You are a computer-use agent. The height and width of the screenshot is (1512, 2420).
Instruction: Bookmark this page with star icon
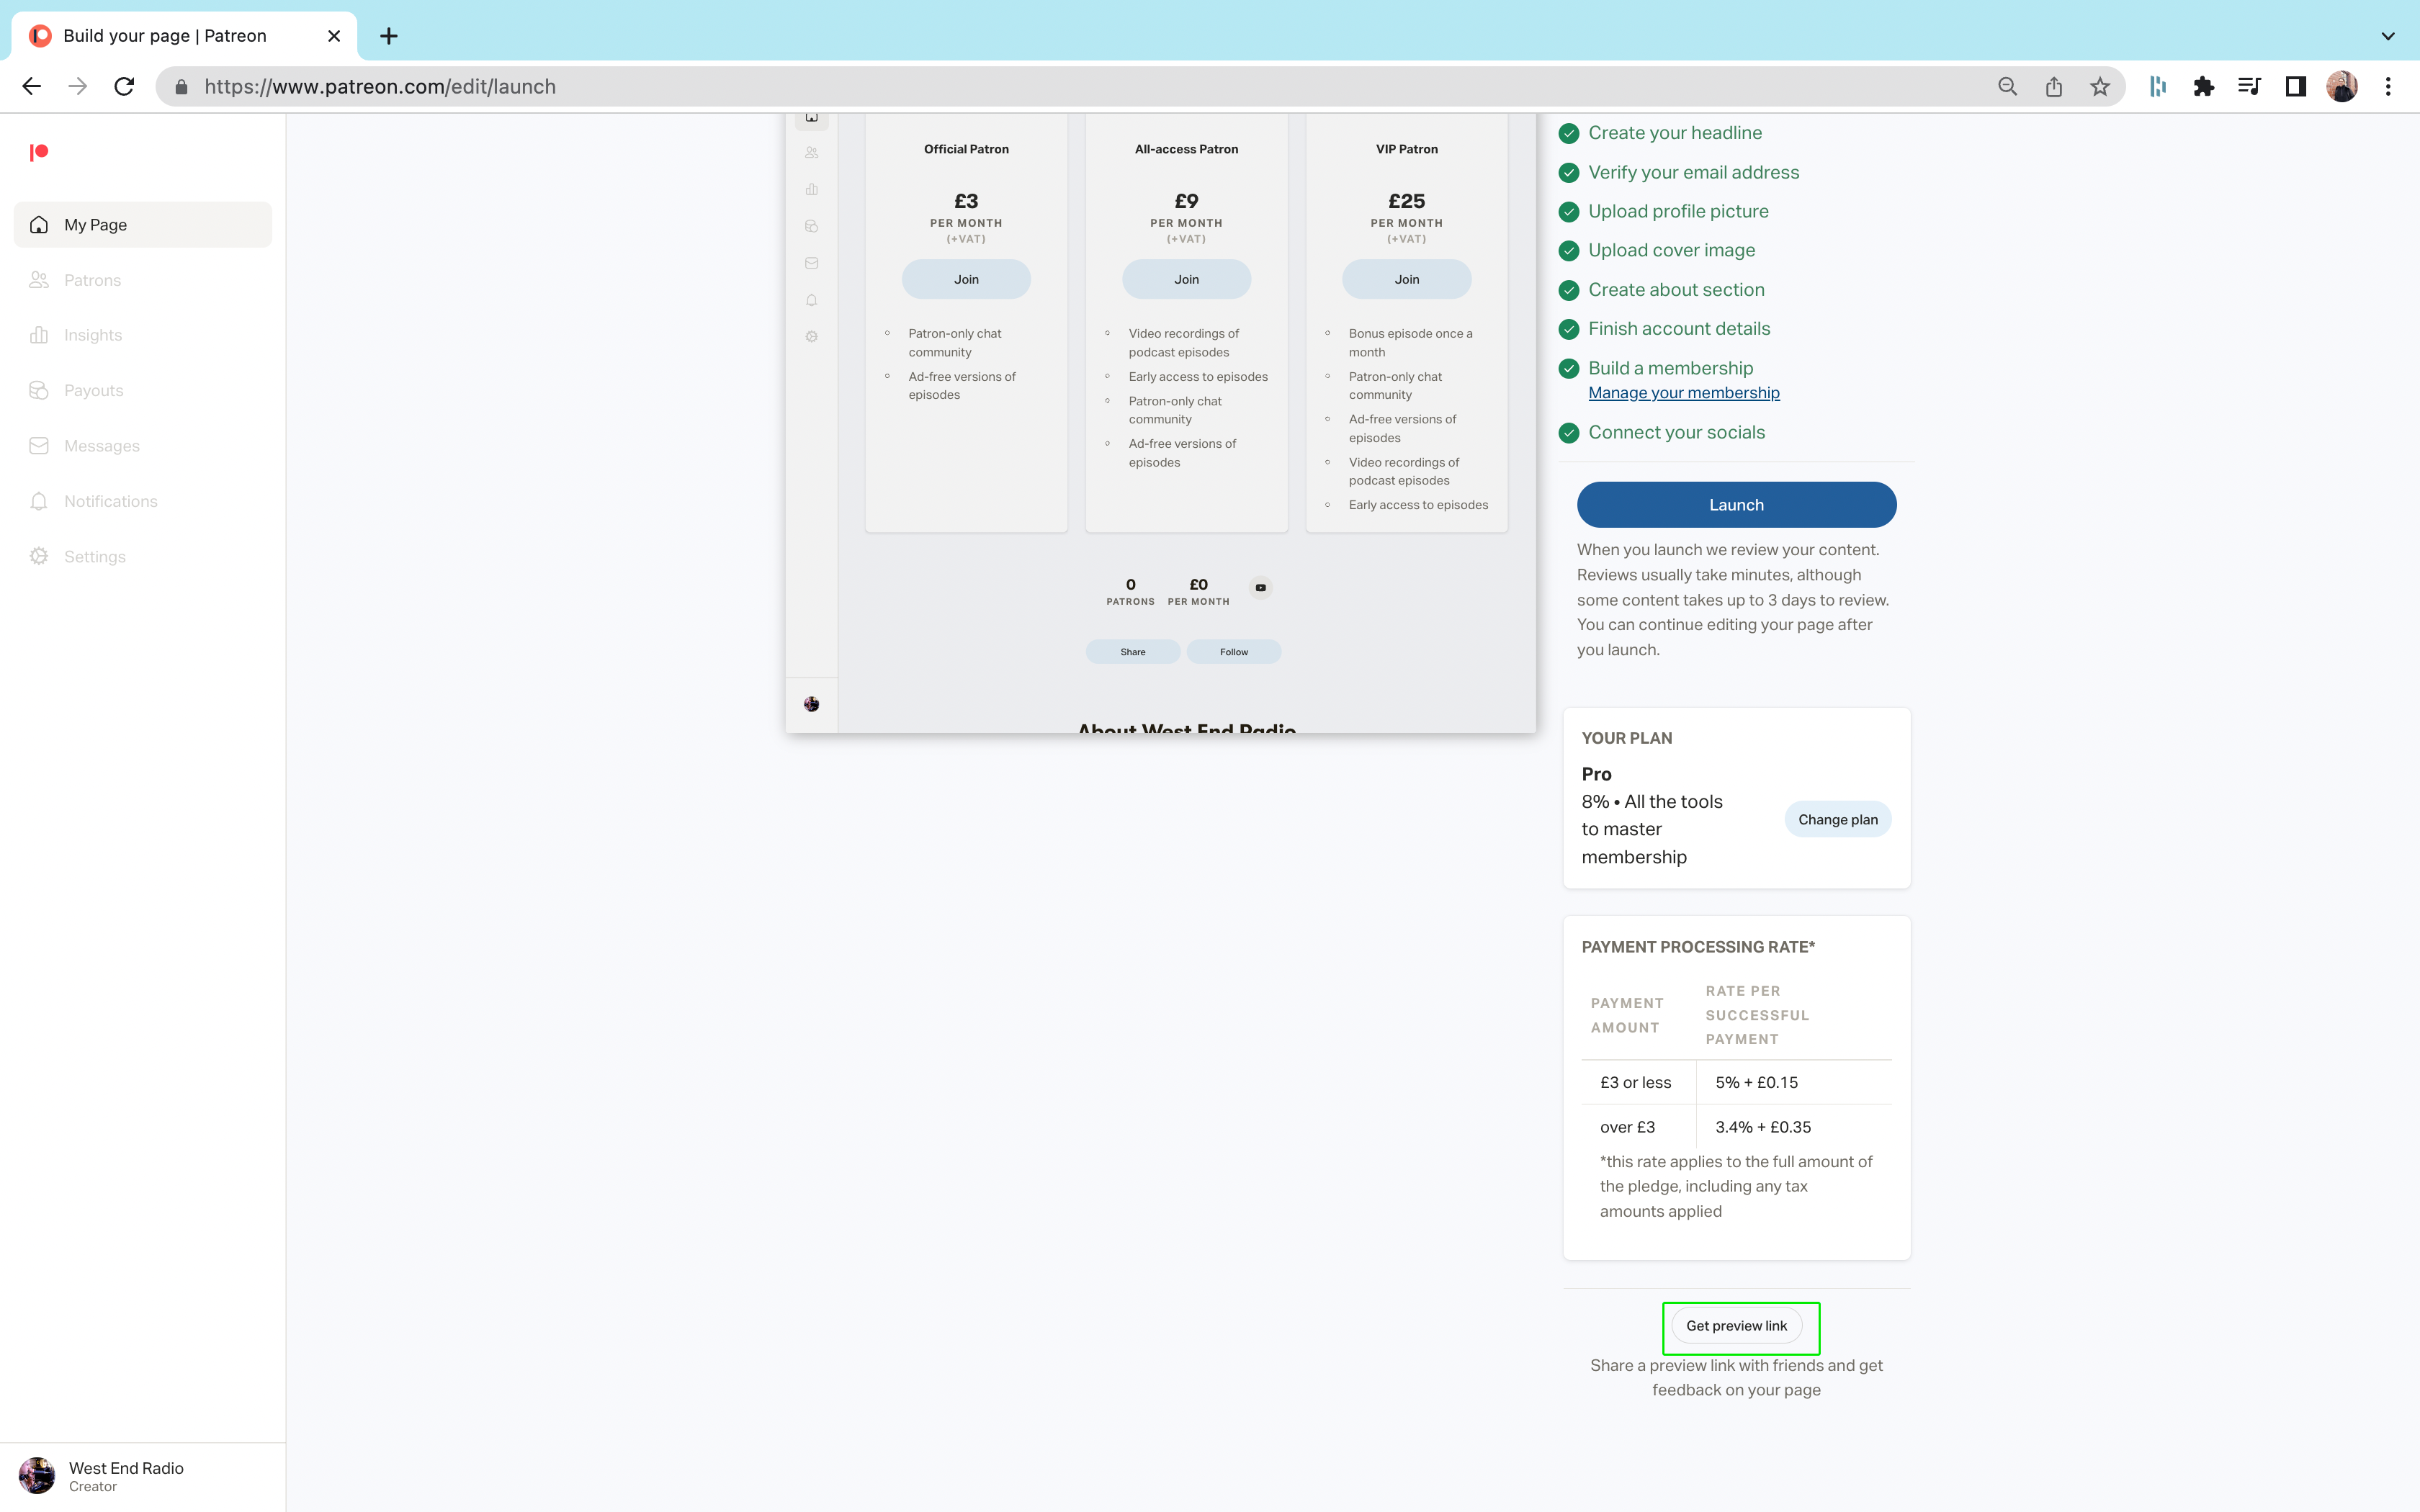pos(2100,87)
